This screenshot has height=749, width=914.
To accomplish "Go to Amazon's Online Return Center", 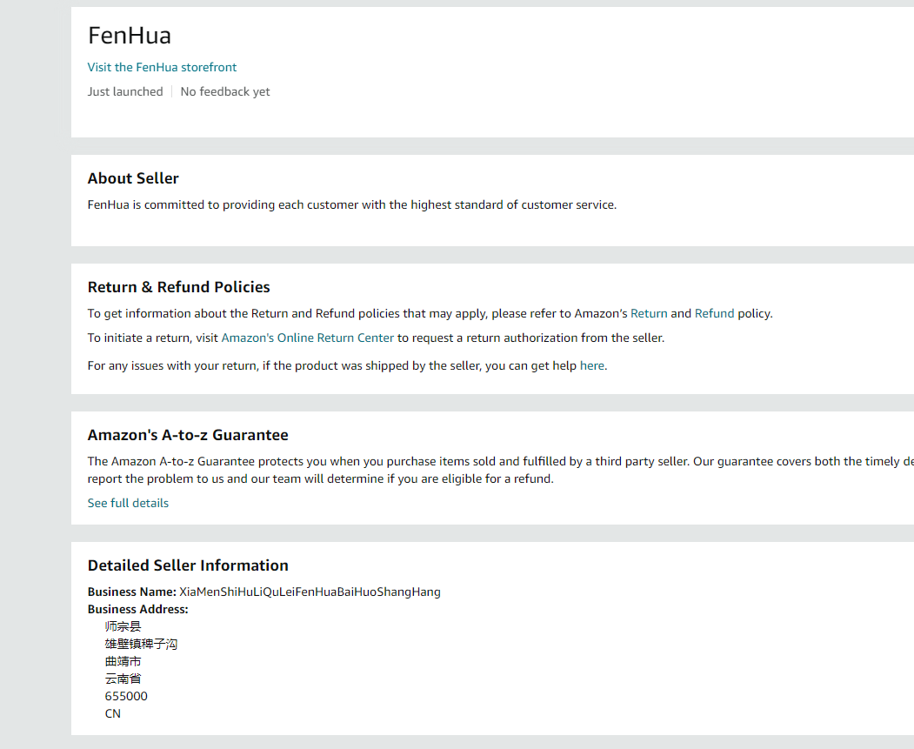I will (x=308, y=338).
